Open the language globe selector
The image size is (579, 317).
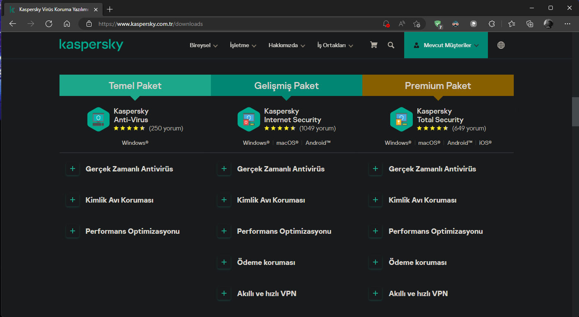(501, 45)
